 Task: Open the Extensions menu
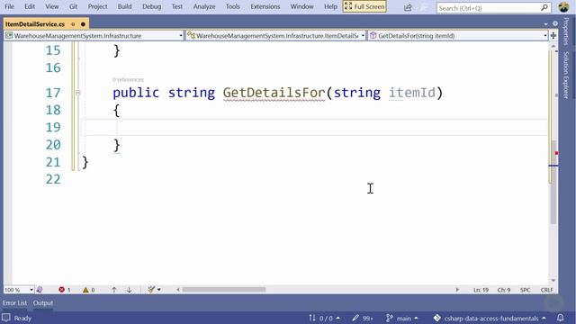pyautogui.click(x=265, y=6)
